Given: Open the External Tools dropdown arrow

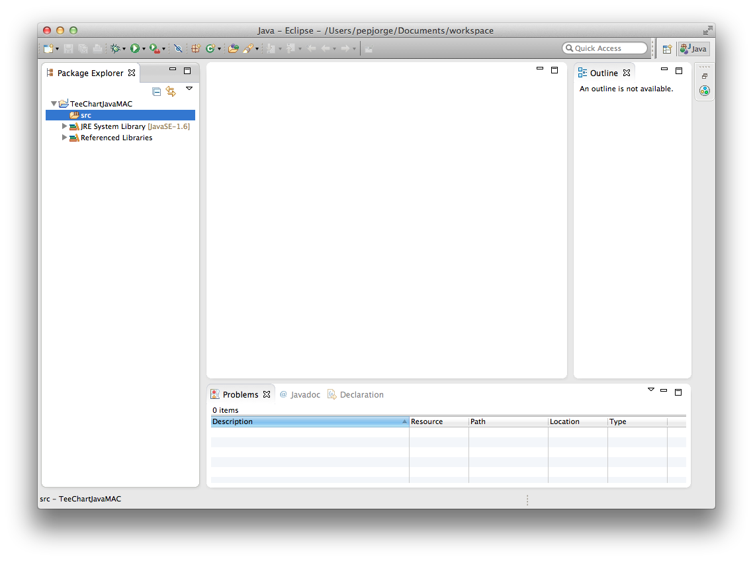Looking at the screenshot, I should click(x=163, y=49).
